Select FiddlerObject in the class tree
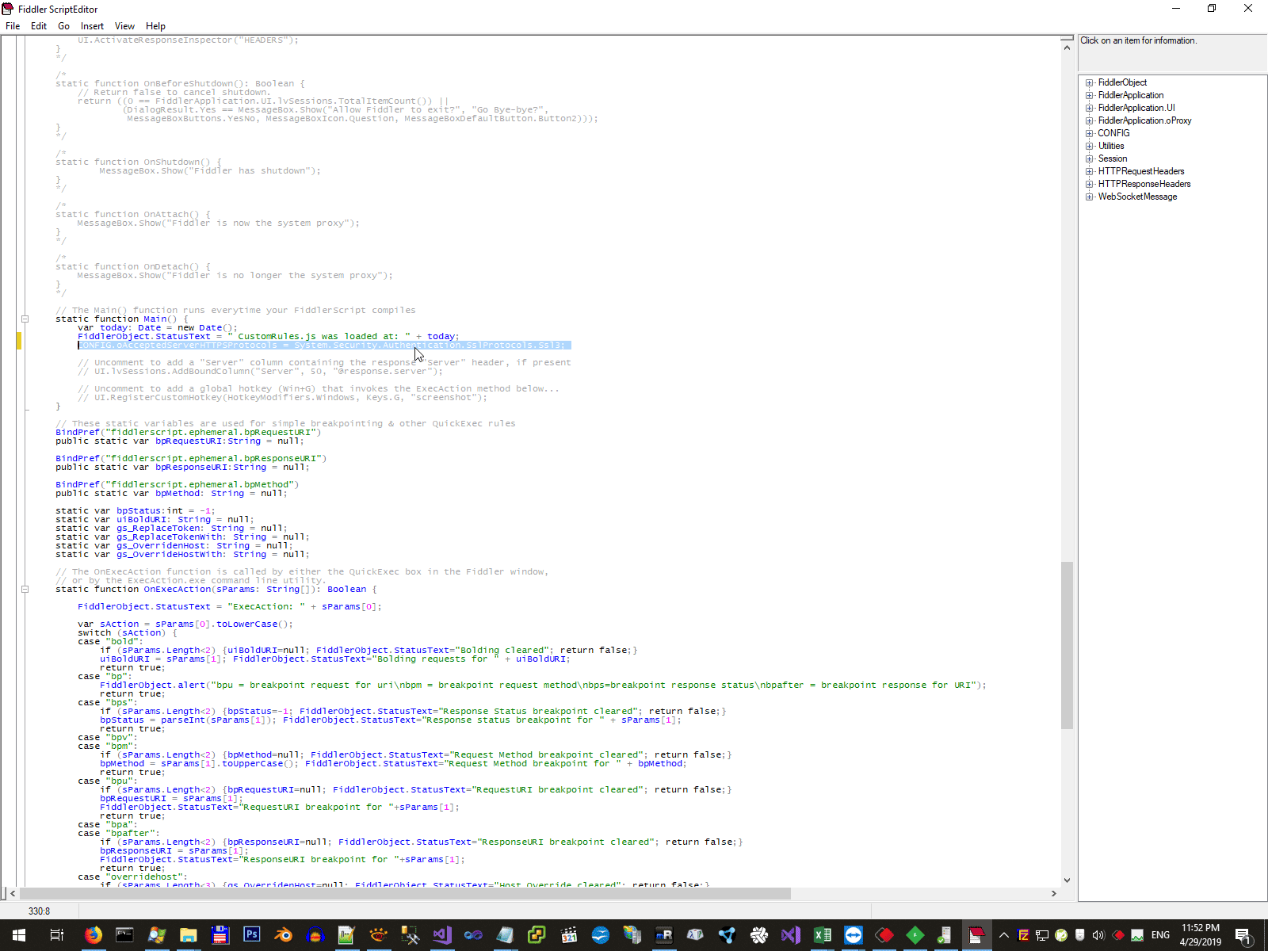The image size is (1268, 951). tap(1122, 82)
